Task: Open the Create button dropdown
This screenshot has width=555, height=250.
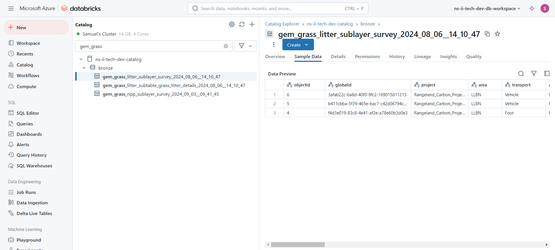Action: pos(298,45)
